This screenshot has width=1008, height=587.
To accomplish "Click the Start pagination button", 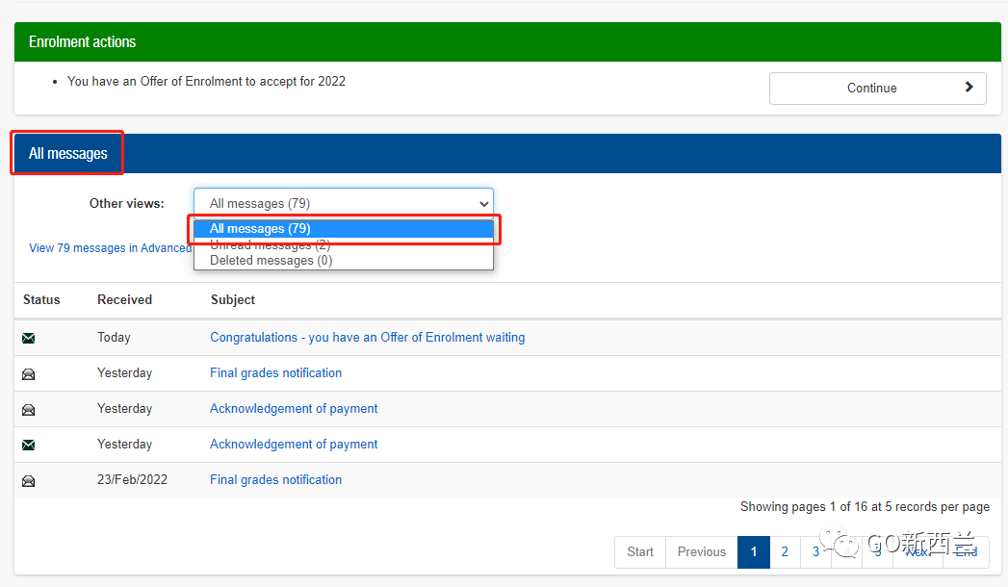I will pyautogui.click(x=640, y=551).
